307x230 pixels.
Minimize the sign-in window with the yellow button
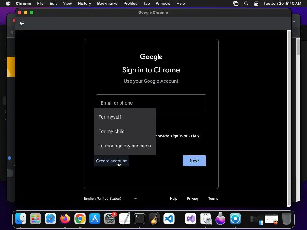pos(25,13)
